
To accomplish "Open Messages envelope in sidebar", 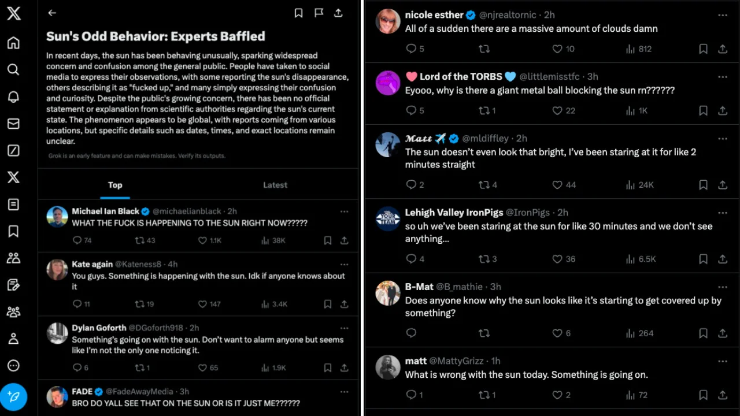I will pyautogui.click(x=13, y=124).
